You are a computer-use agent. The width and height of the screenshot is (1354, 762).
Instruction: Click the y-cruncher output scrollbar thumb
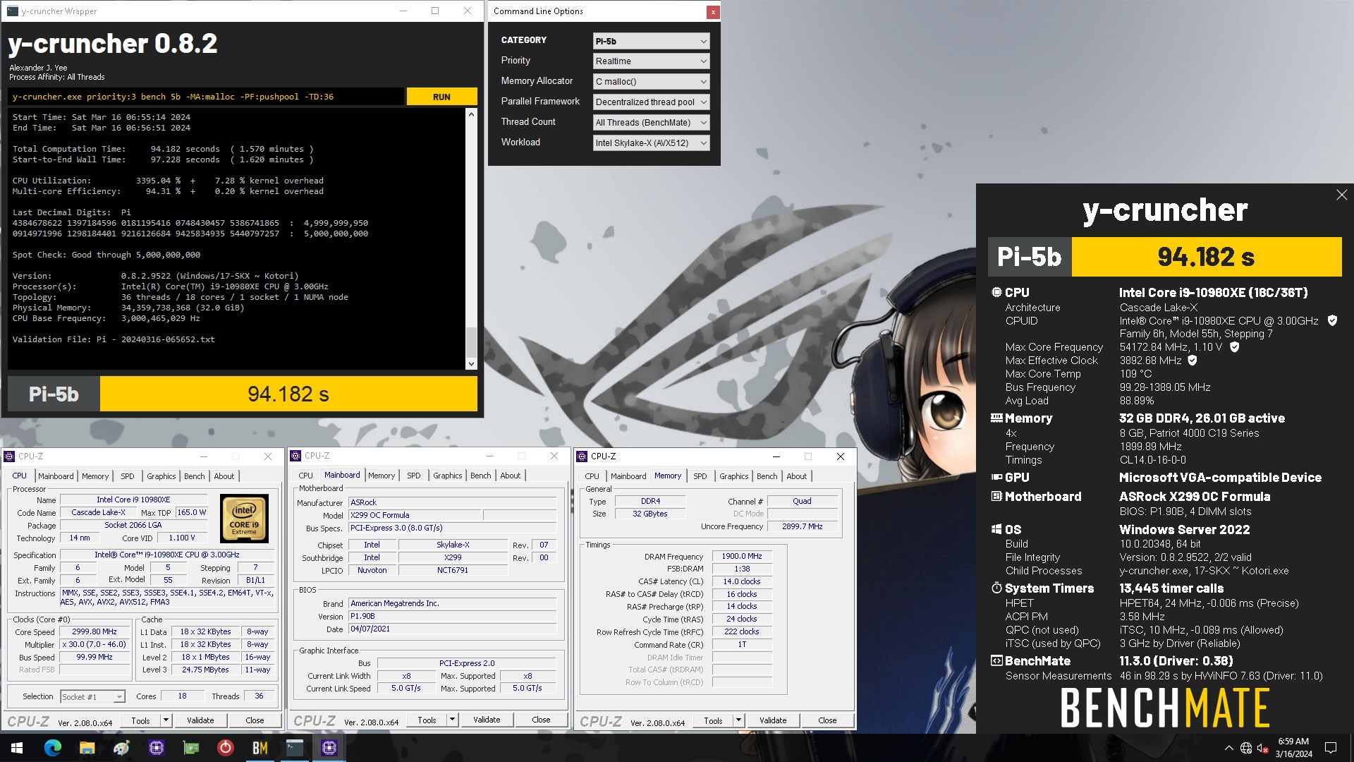471,343
